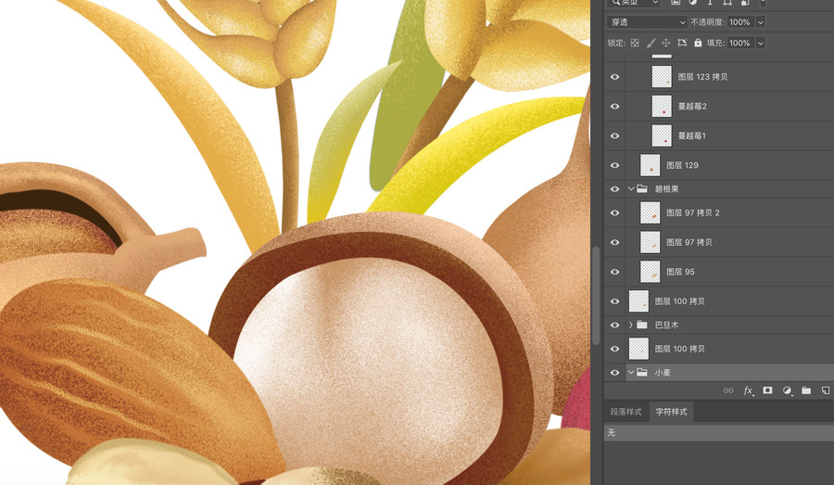Lock image pixels brush icon

(651, 44)
